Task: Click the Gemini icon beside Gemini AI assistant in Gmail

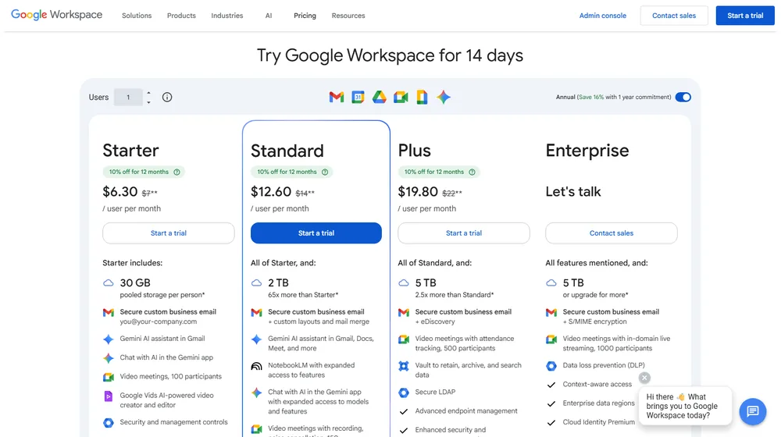Action: coord(108,339)
